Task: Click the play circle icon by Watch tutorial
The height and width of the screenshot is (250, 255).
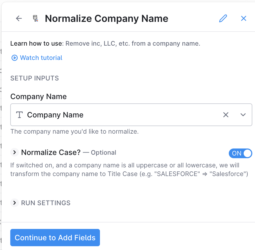Action: (15, 58)
